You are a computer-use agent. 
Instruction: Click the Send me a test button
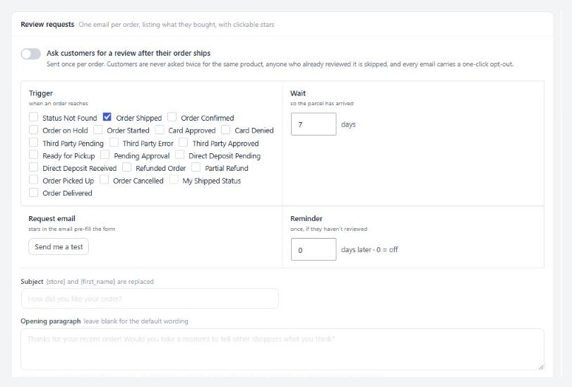pyautogui.click(x=59, y=246)
